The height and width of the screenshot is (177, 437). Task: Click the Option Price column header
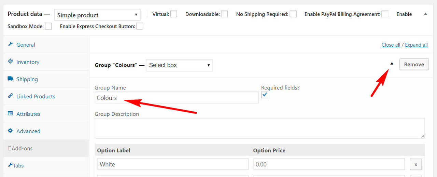tap(269, 150)
